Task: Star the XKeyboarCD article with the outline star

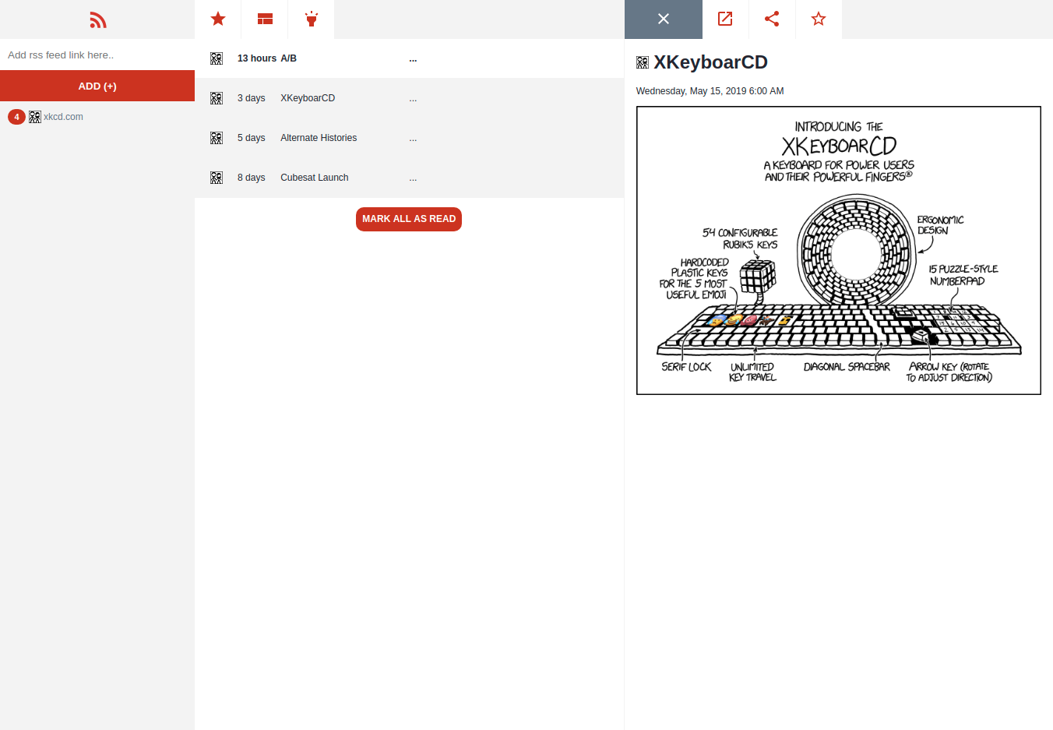Action: 819,19
